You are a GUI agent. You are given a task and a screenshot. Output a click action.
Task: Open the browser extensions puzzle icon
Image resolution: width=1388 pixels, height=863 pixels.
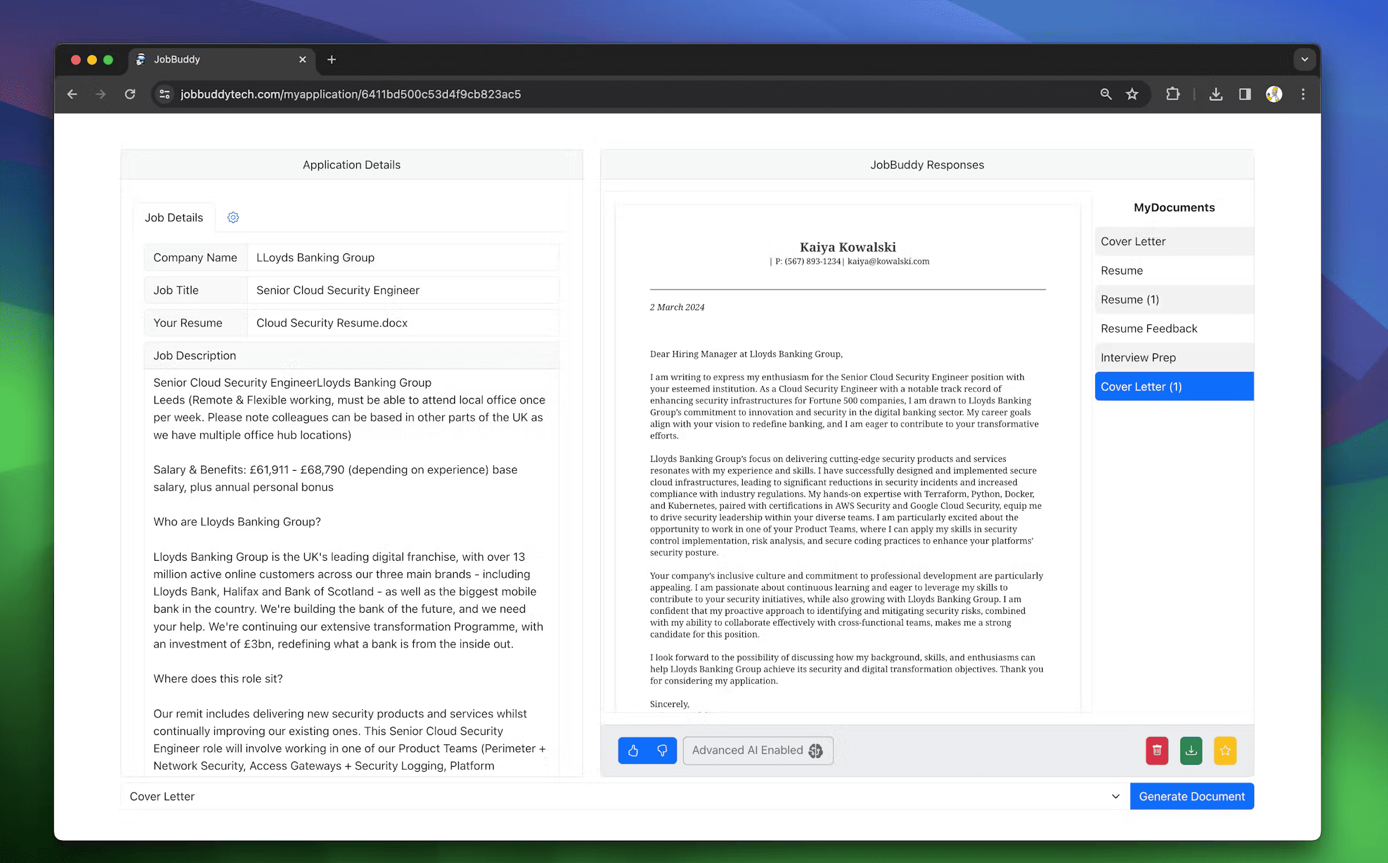1173,94
